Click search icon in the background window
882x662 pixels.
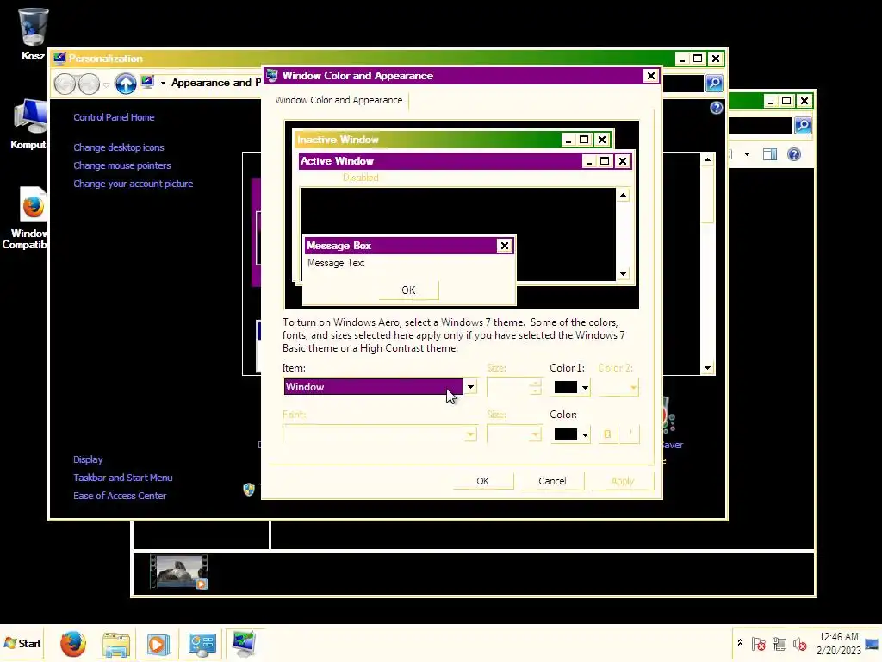(x=803, y=125)
